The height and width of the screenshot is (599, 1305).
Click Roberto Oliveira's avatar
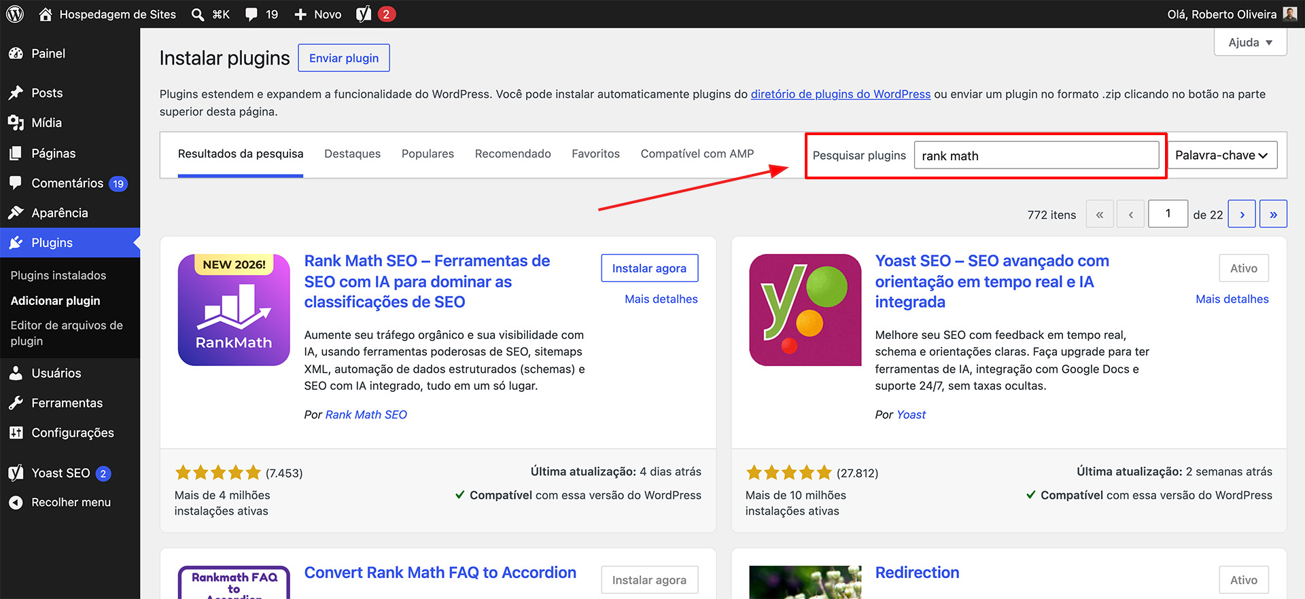1290,14
